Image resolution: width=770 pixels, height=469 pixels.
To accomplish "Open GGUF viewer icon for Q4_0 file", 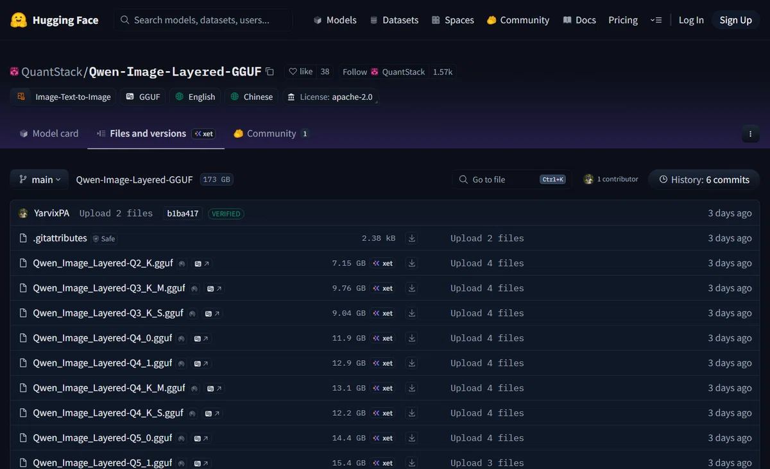I will point(201,338).
